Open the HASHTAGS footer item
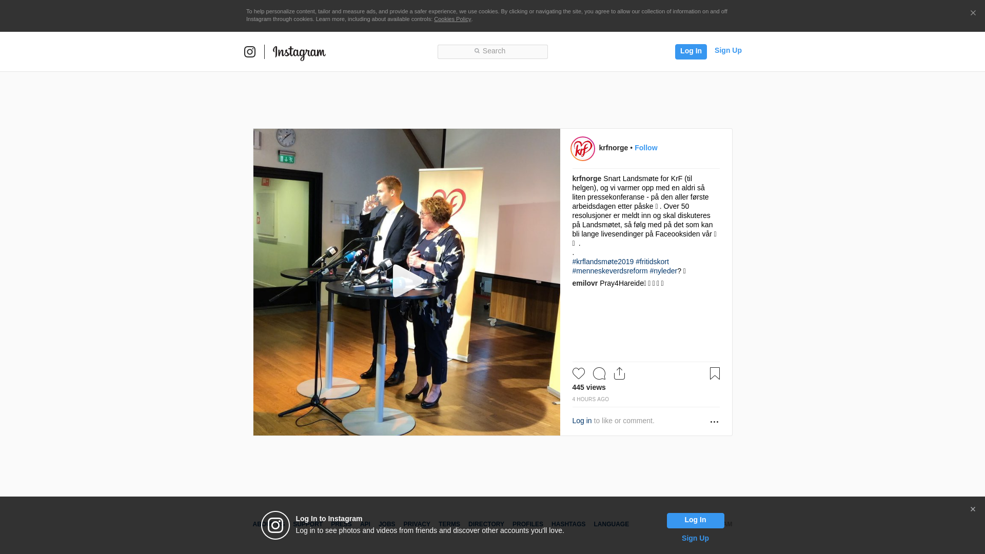Viewport: 985px width, 554px height. coord(568,524)
